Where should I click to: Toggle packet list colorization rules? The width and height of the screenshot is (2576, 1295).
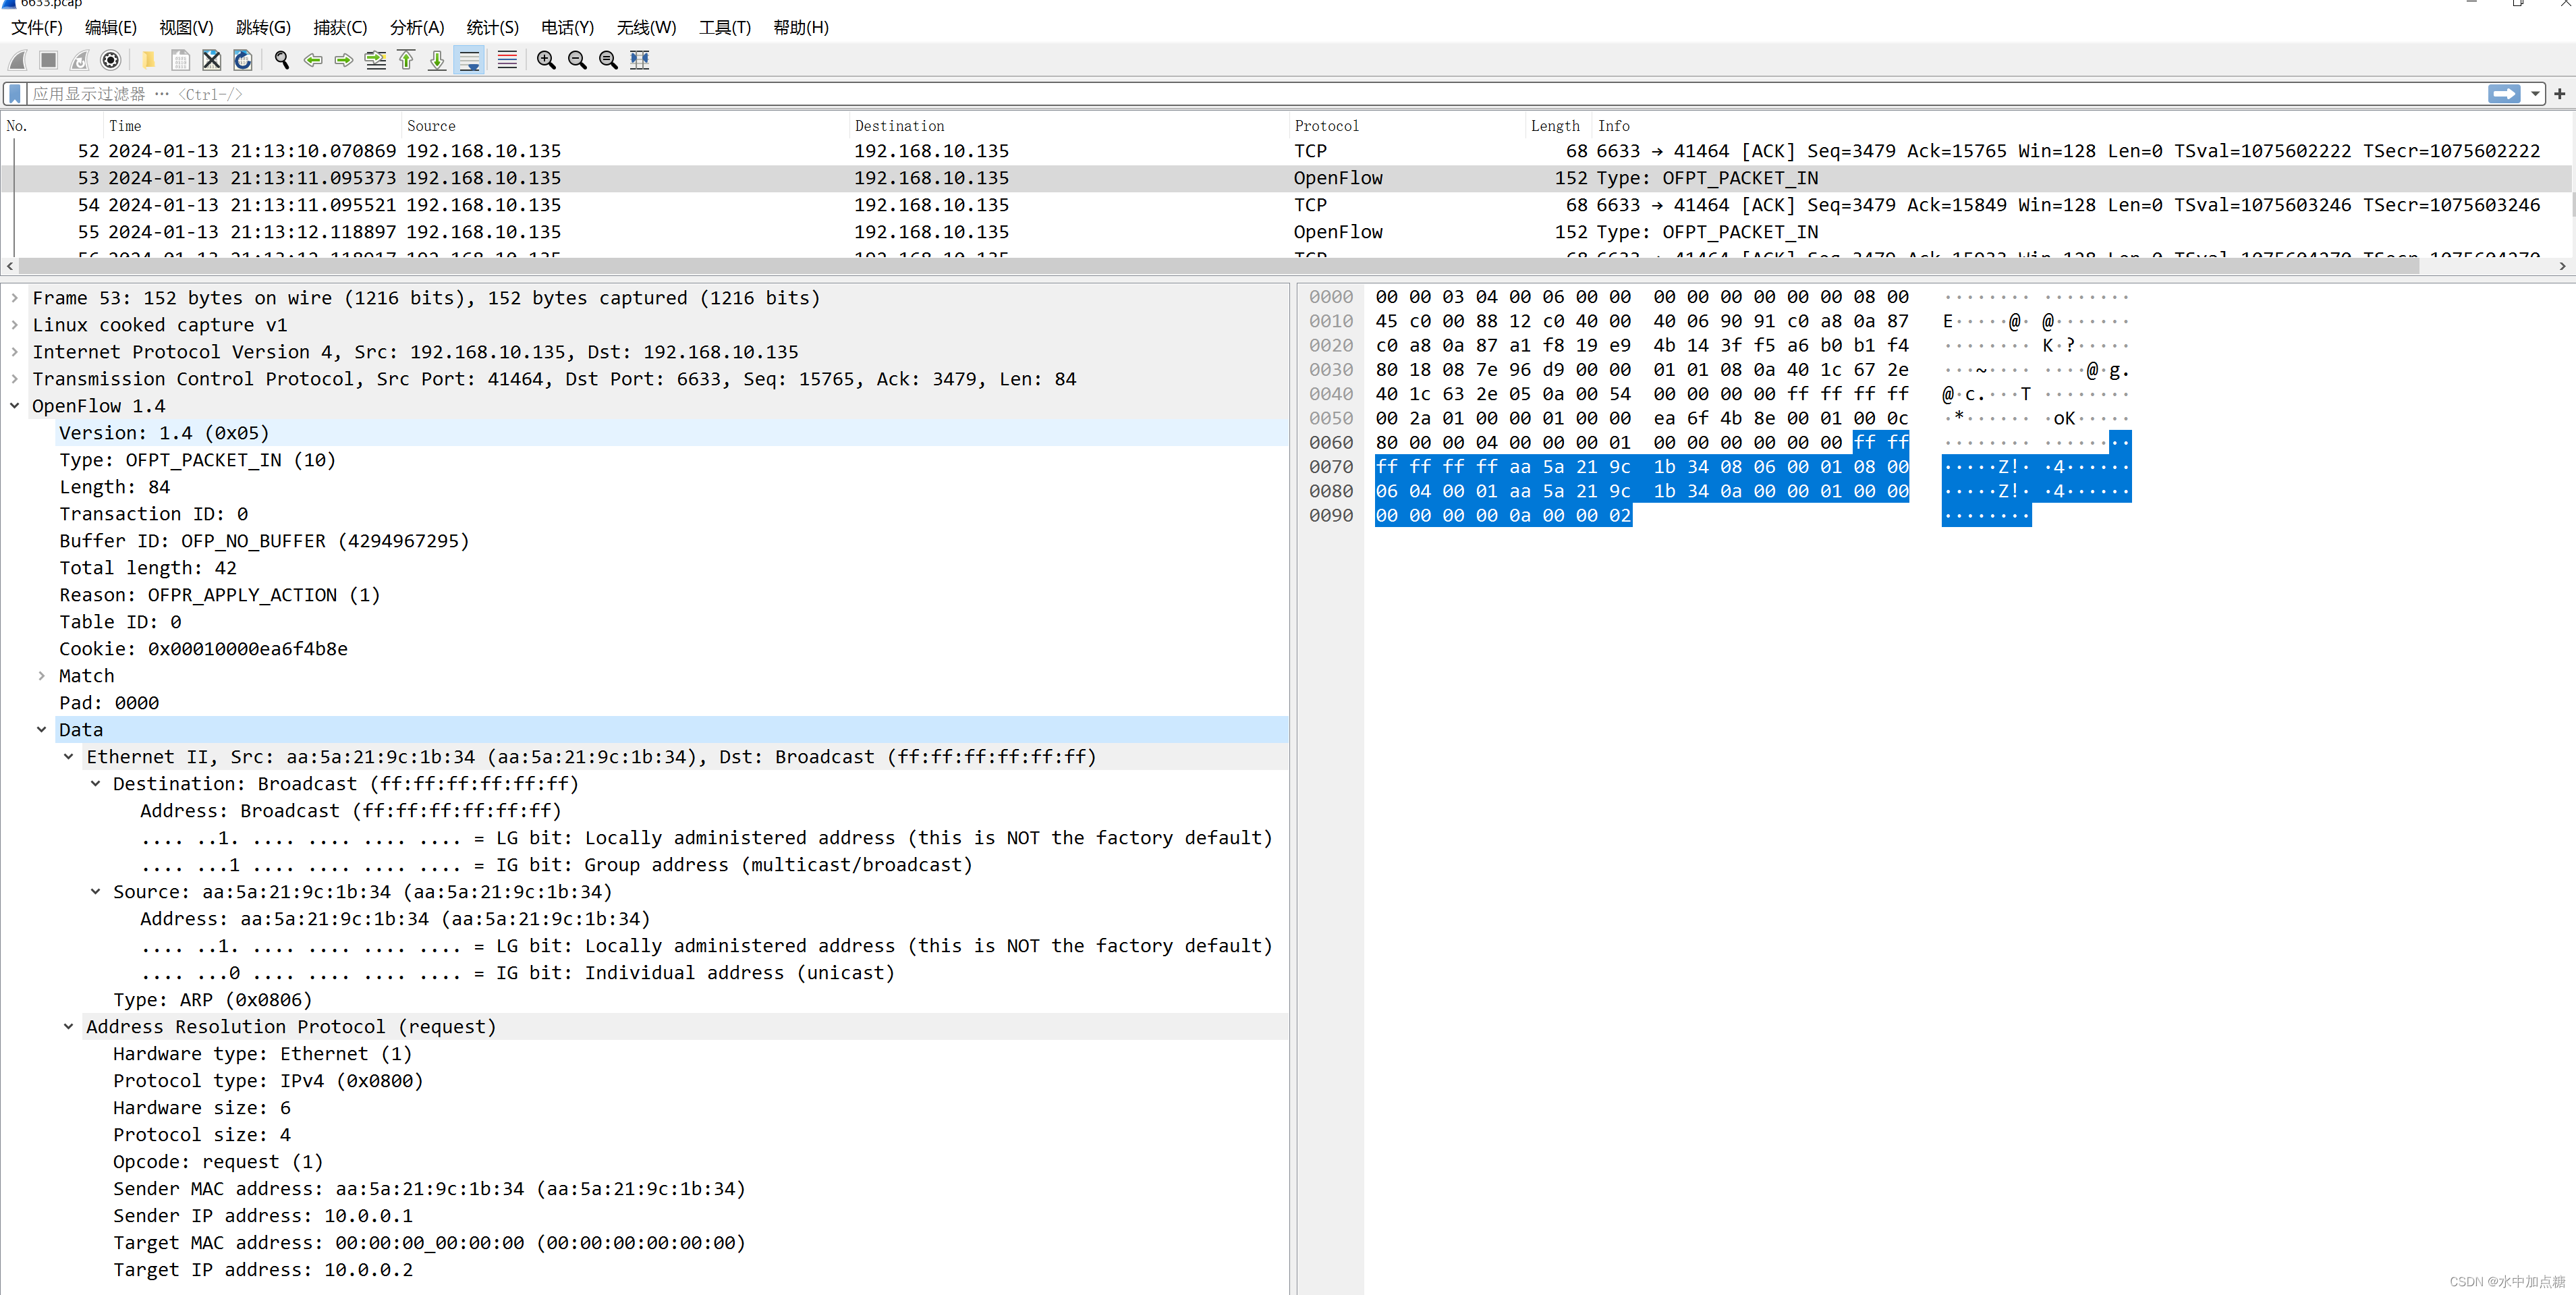click(507, 60)
